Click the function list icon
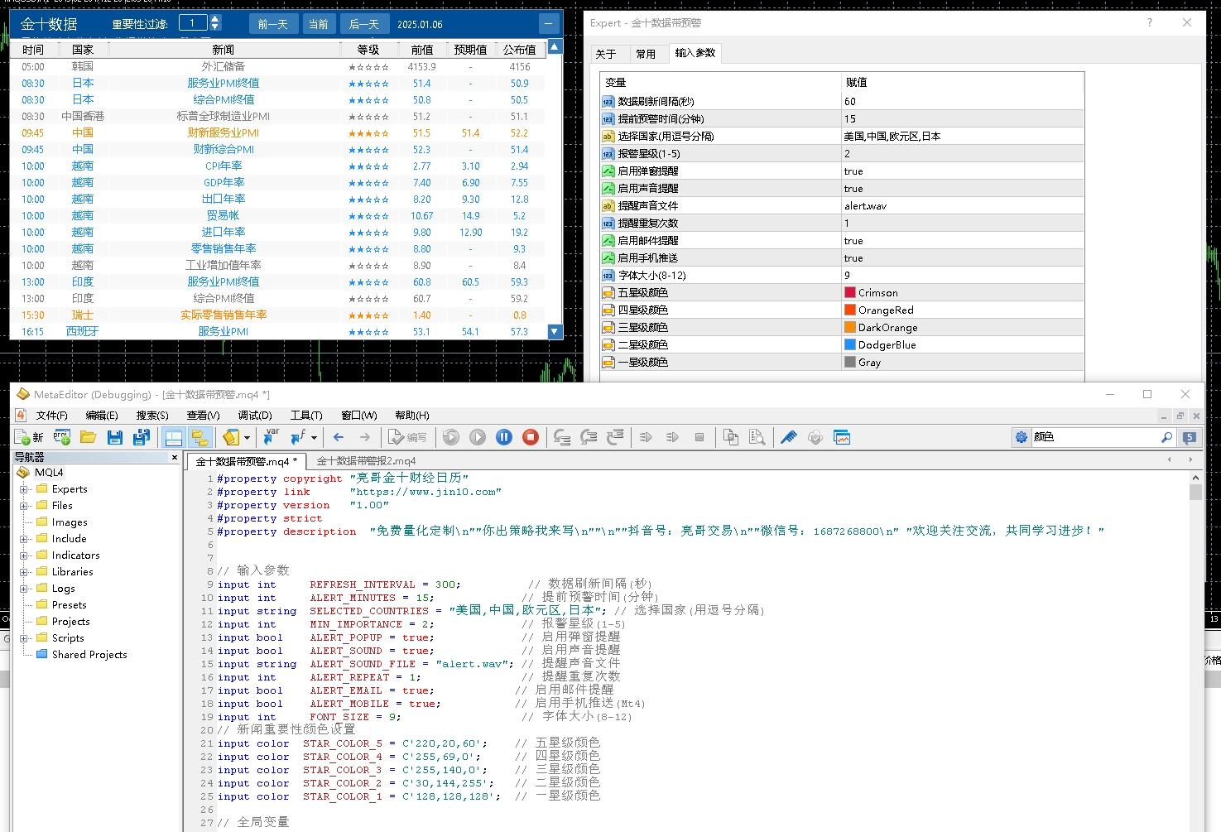The image size is (1221, 832). click(x=298, y=437)
